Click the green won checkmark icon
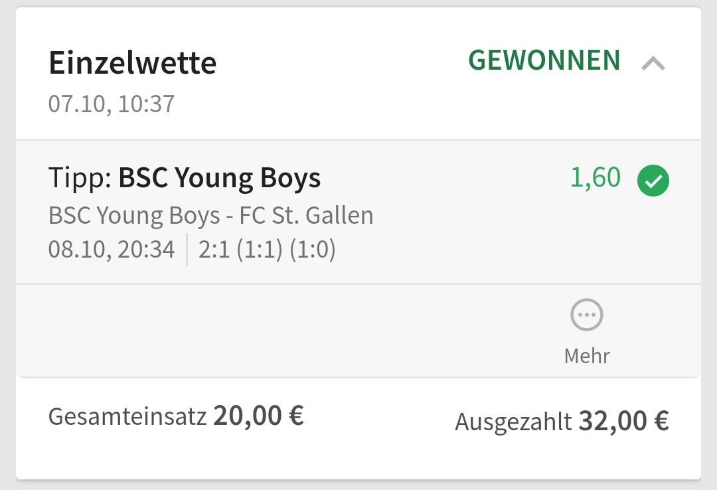Image resolution: width=717 pixels, height=490 pixels. click(653, 181)
